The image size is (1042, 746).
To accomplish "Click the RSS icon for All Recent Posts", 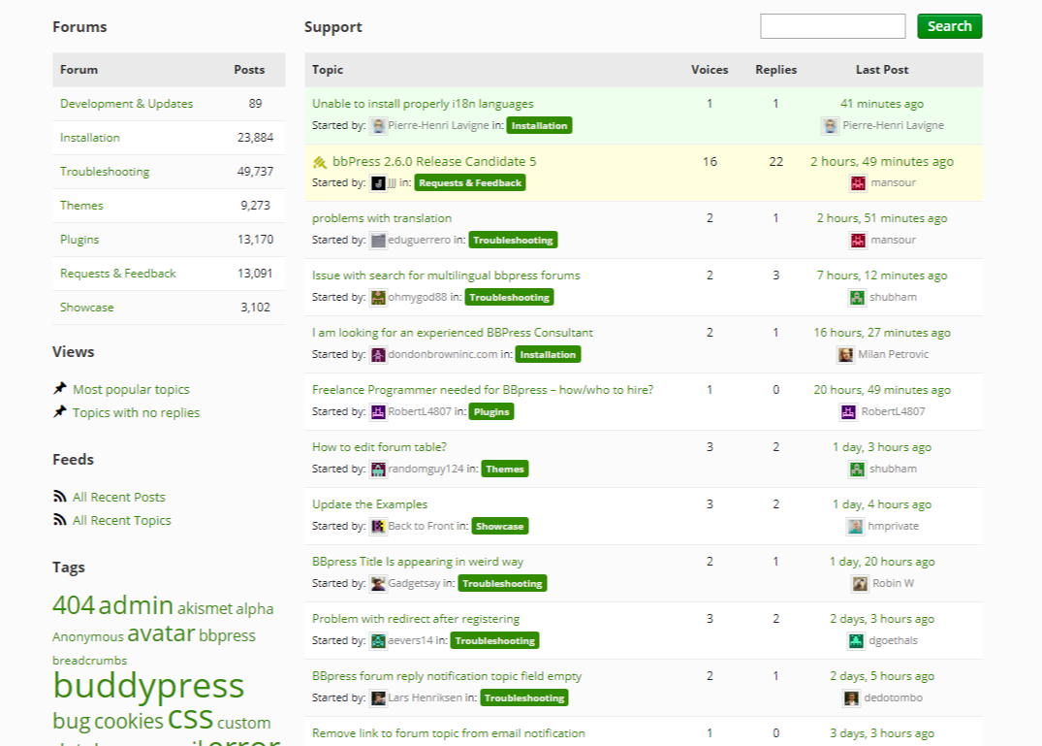I will 60,496.
